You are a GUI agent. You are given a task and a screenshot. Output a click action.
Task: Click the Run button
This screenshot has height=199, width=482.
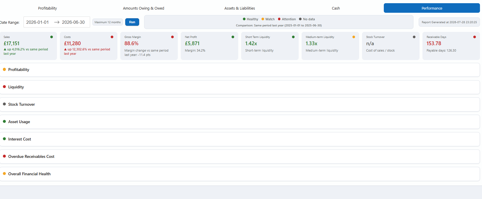pyautogui.click(x=132, y=22)
